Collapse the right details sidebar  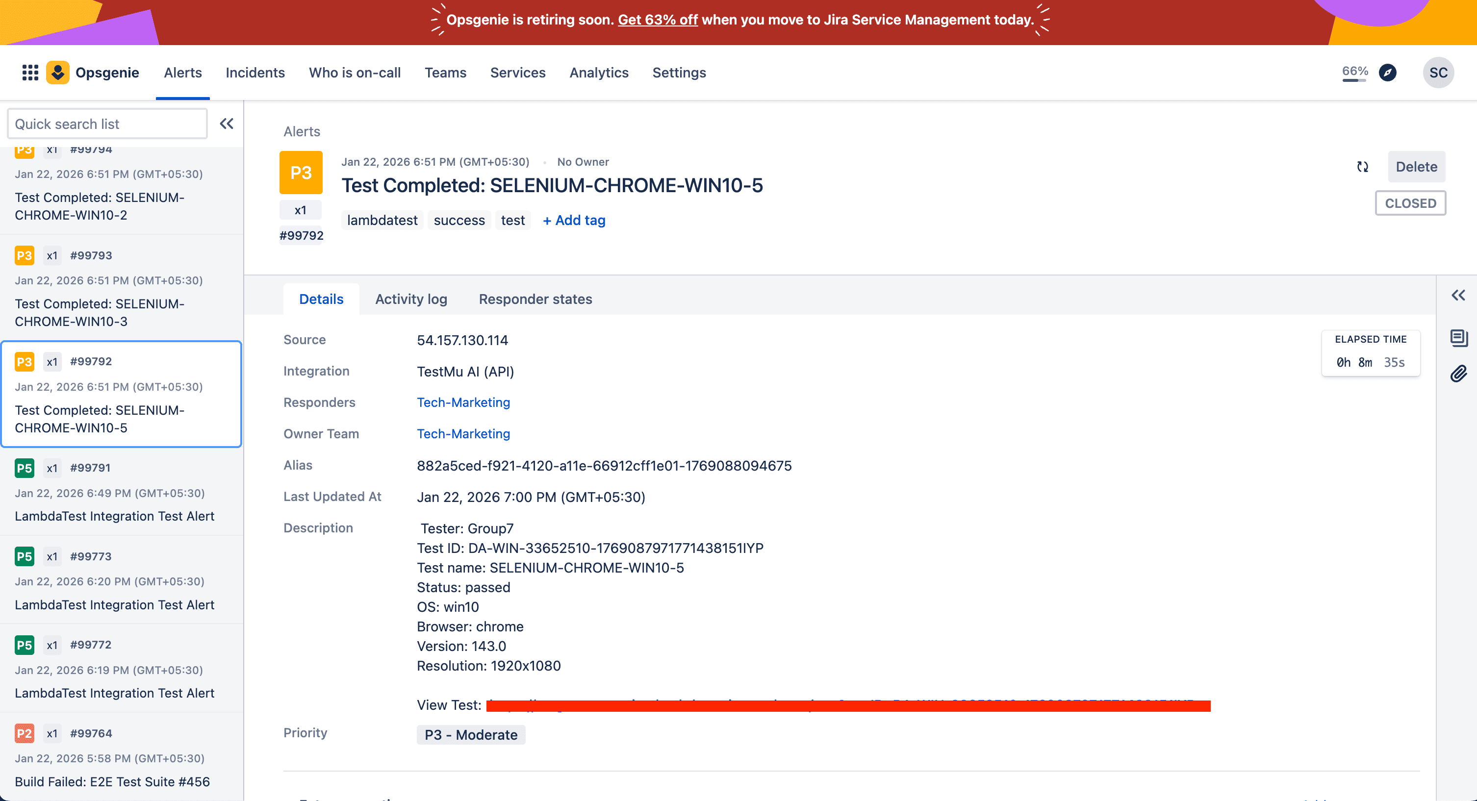click(x=1459, y=295)
